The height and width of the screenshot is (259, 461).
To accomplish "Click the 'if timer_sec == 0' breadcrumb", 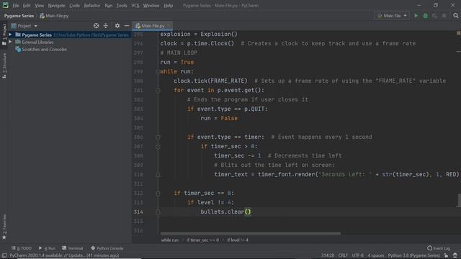I will [203, 240].
